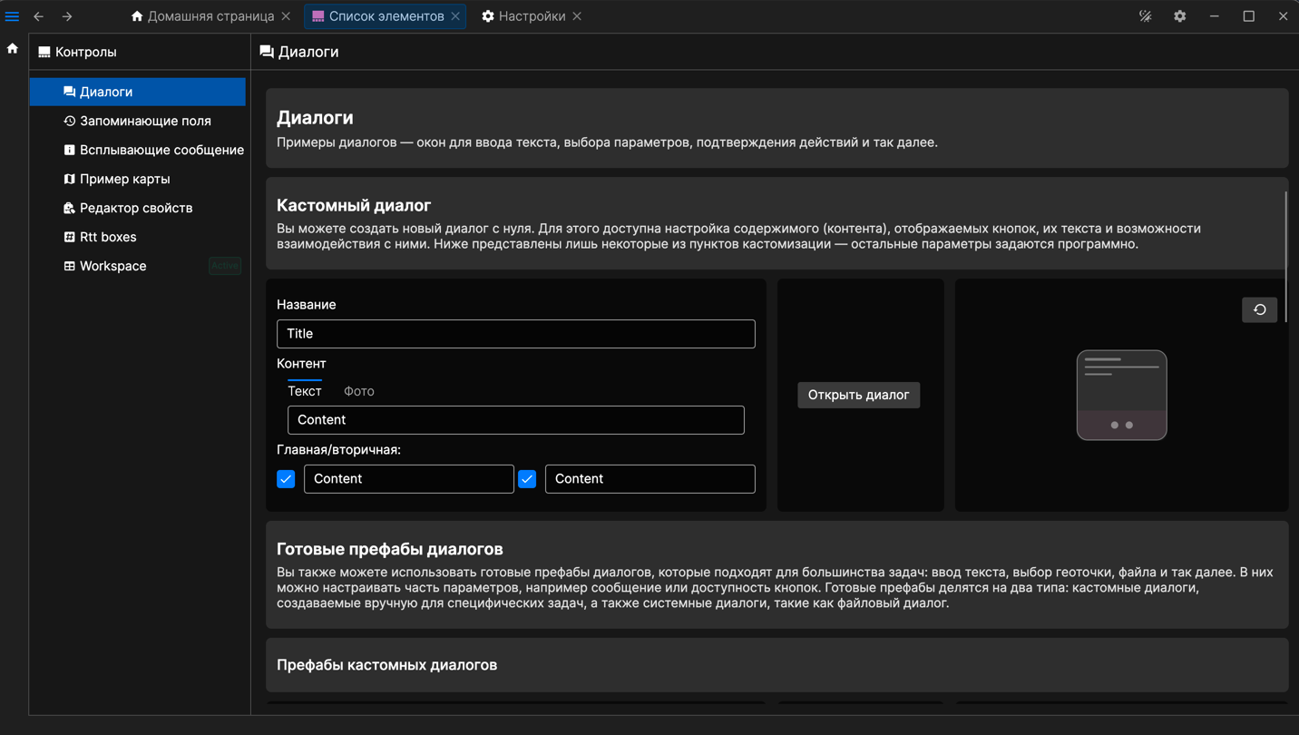The image size is (1299, 735).
Task: Click the dialog preview thumbnail
Action: (x=1122, y=396)
